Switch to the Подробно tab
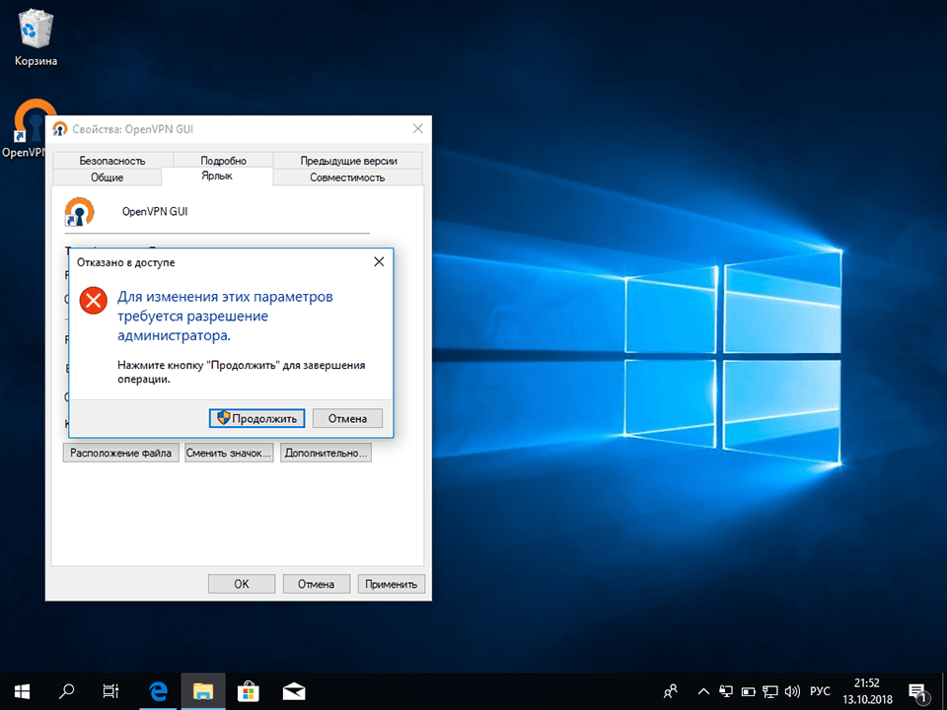 pyautogui.click(x=224, y=161)
